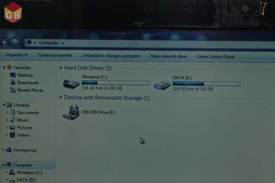Viewport: 275px width, 183px height.
Task: Expand the arrow after Computer breadcrumb
Action: 63,43
